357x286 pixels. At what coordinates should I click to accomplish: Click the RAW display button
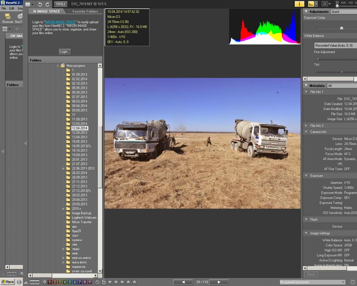click(x=60, y=4)
